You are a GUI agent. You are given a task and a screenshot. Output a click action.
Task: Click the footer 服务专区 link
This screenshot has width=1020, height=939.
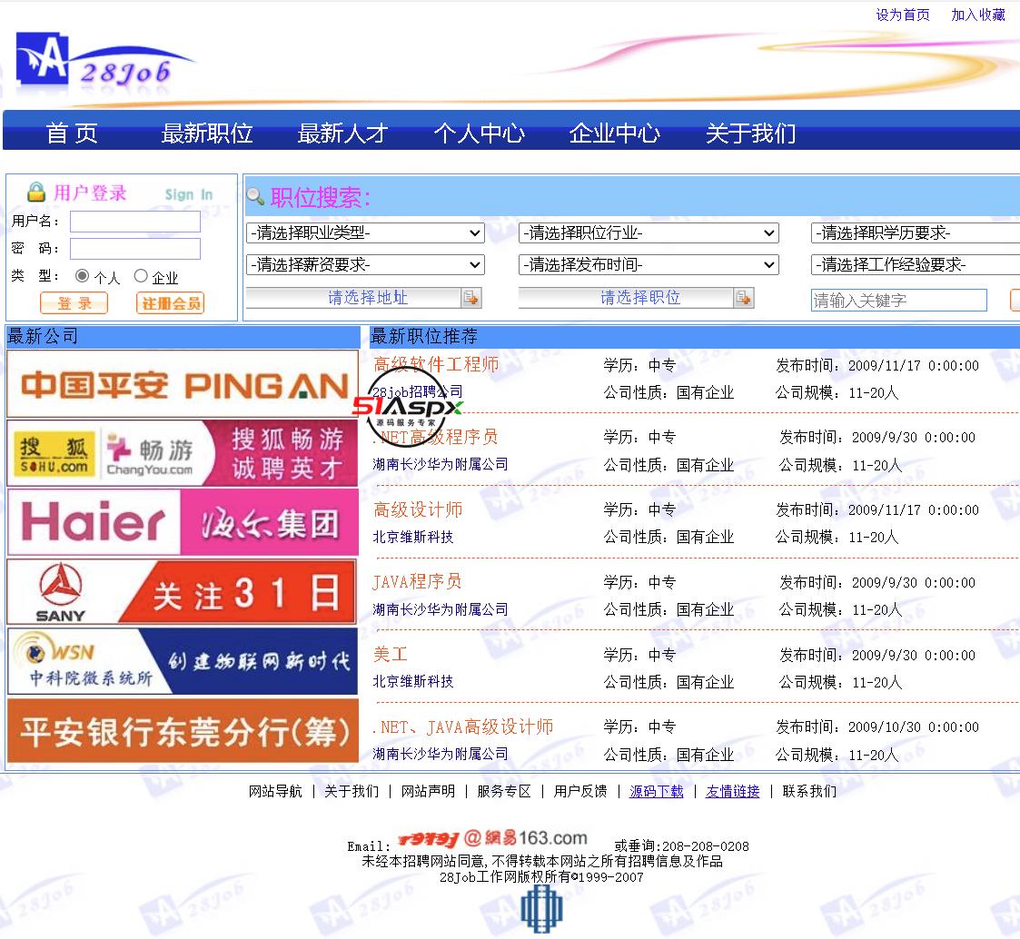pos(504,791)
